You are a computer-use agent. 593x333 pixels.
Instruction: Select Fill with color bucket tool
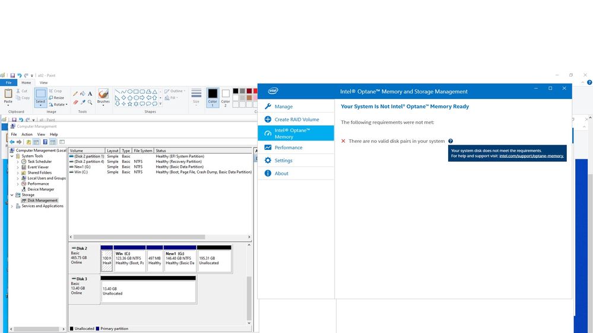click(83, 94)
